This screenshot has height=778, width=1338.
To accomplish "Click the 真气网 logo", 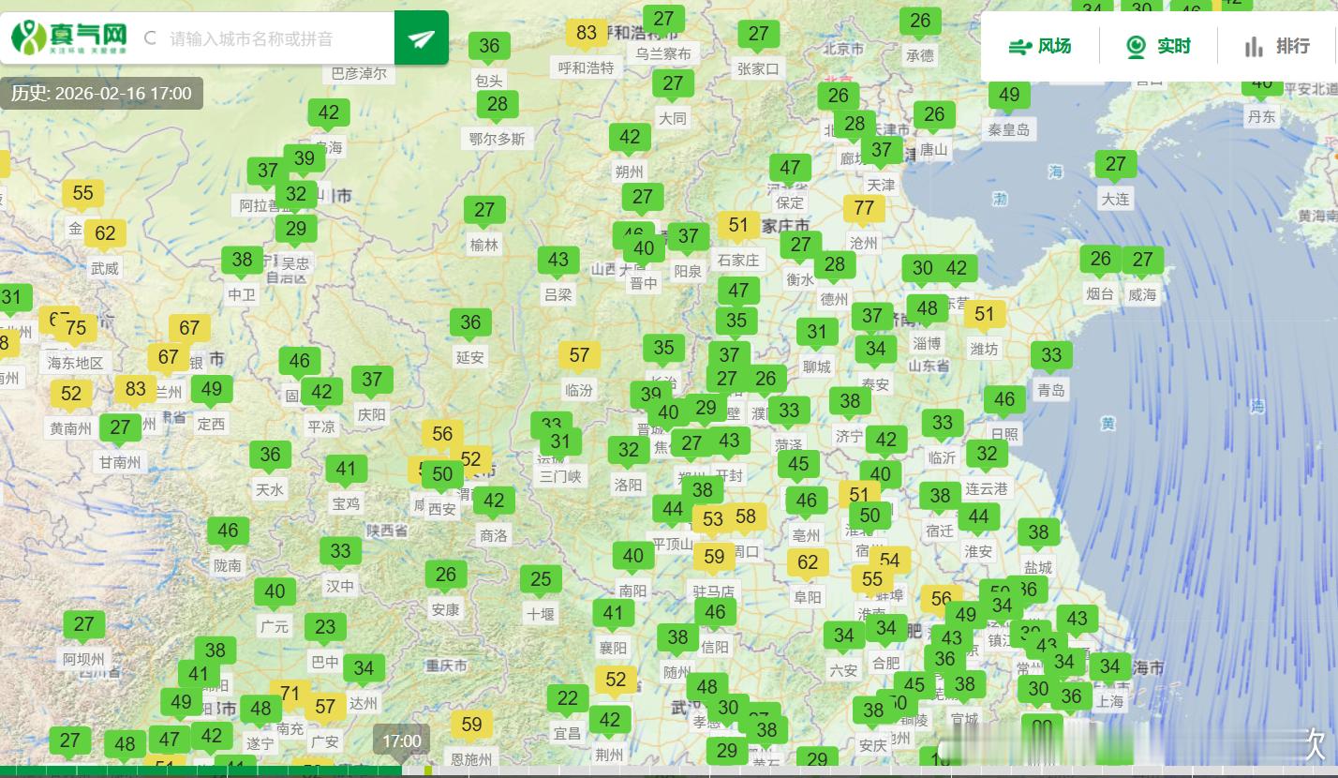I will (x=70, y=37).
